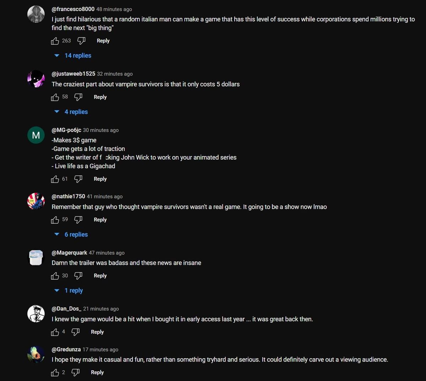Reply to @MG-po6jc's comment
426x381 pixels.
100,179
